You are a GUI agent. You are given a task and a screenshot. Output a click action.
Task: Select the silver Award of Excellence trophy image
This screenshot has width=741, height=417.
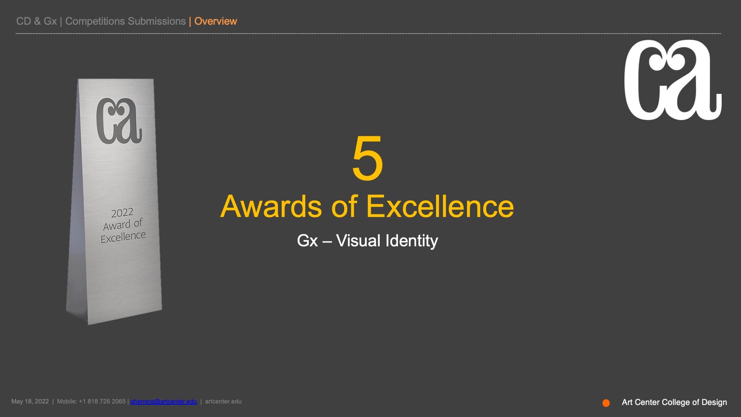tap(114, 202)
